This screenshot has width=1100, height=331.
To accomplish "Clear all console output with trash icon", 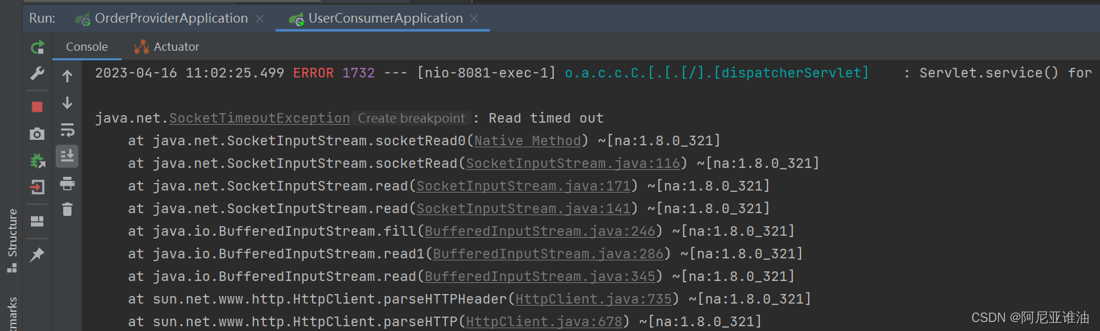I will coord(67,209).
